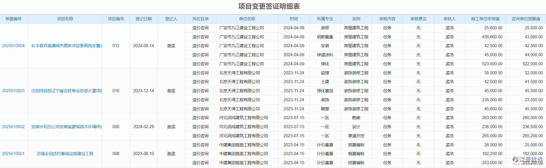
Task: Click the 单据编号 column header
Action: [13, 19]
